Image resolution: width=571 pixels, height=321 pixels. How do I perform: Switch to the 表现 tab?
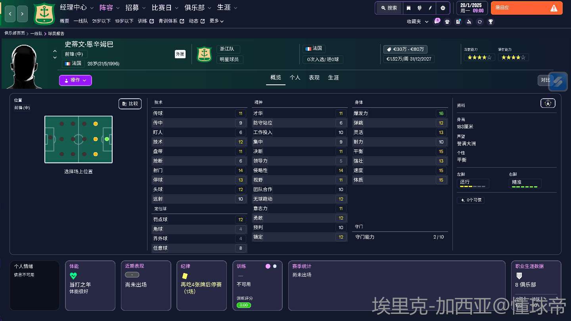[314, 78]
